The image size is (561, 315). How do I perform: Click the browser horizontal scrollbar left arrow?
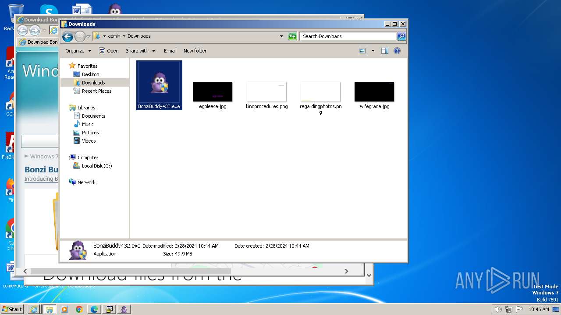(25, 271)
